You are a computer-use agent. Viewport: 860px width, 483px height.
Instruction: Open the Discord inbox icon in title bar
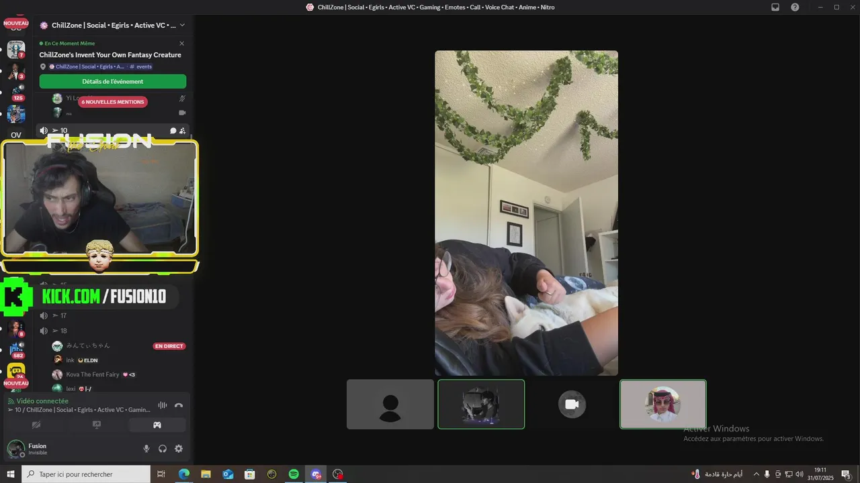(x=775, y=7)
